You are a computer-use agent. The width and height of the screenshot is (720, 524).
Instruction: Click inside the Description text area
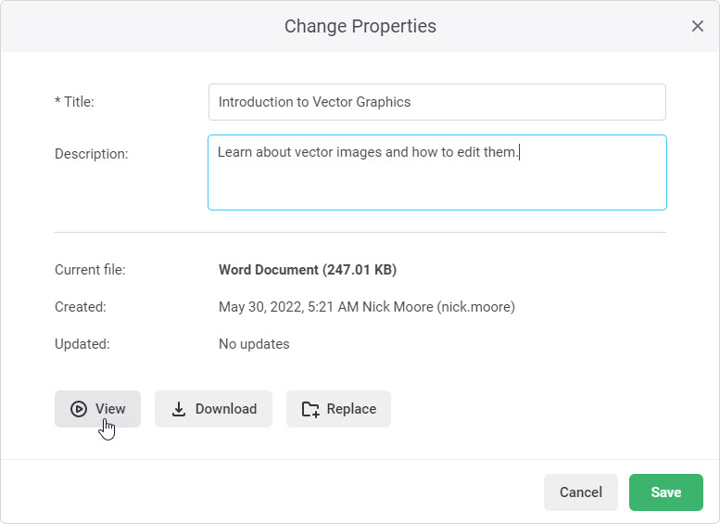pos(436,181)
